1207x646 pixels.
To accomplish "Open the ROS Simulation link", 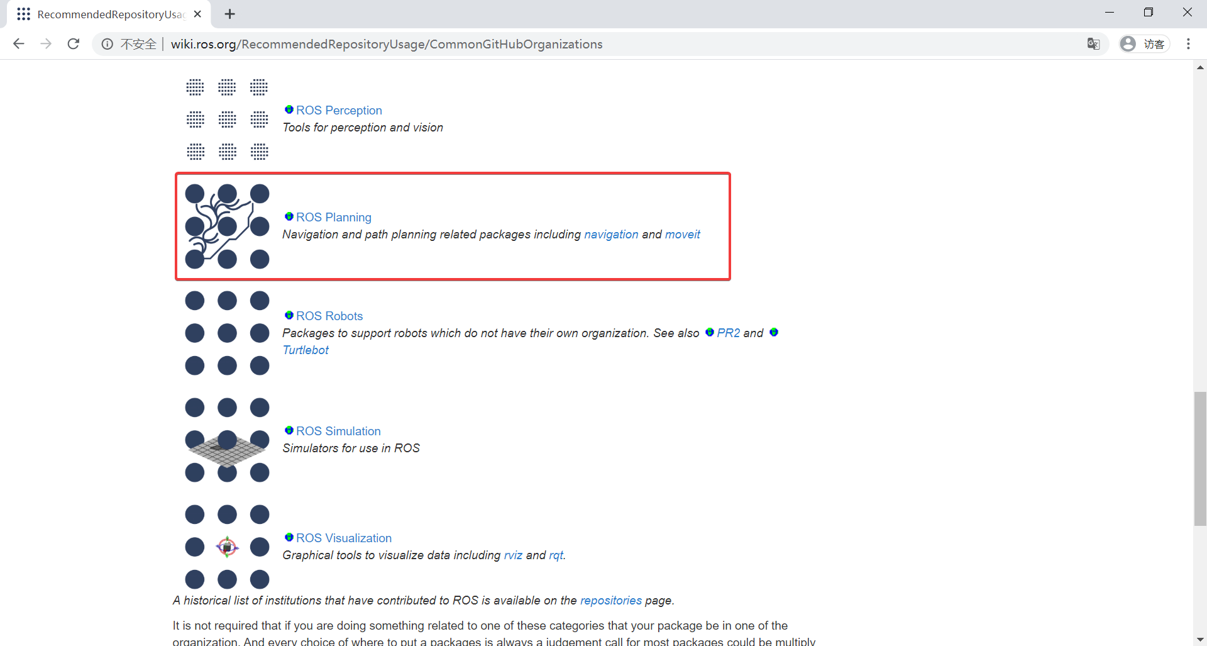I will pyautogui.click(x=338, y=431).
